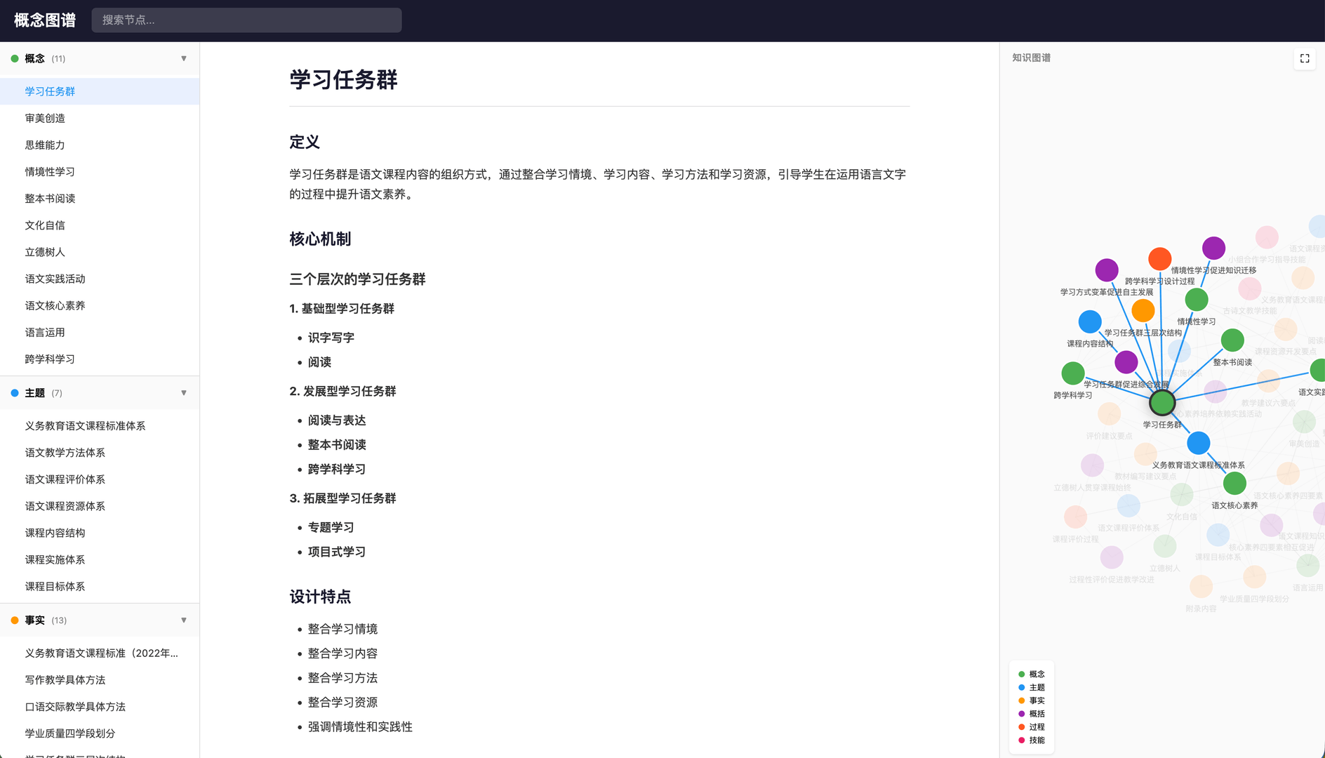The width and height of the screenshot is (1325, 758).
Task: Click the fullscreen expand icon in graph panel
Action: pos(1305,58)
